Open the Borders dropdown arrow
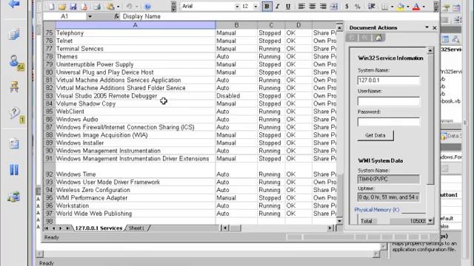Screen dimensions: 474x266 392,7
